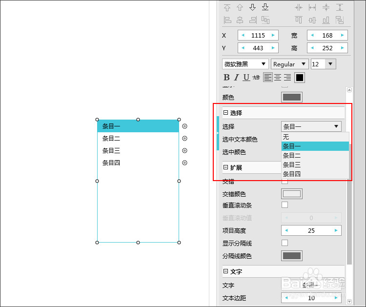Decrease the 高 height value
Viewport: 366px width, 307px height.
(312, 48)
